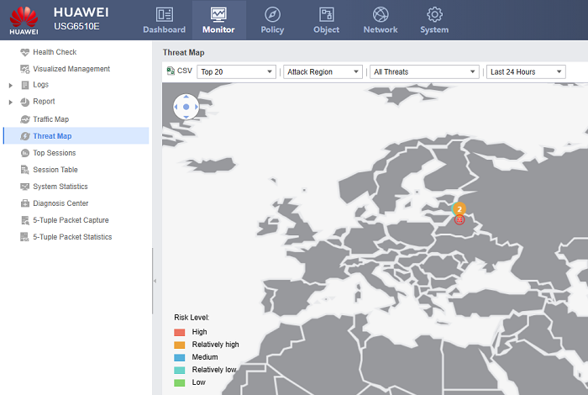Image resolution: width=588 pixels, height=395 pixels.
Task: Click the High risk level red swatch
Action: click(x=179, y=332)
